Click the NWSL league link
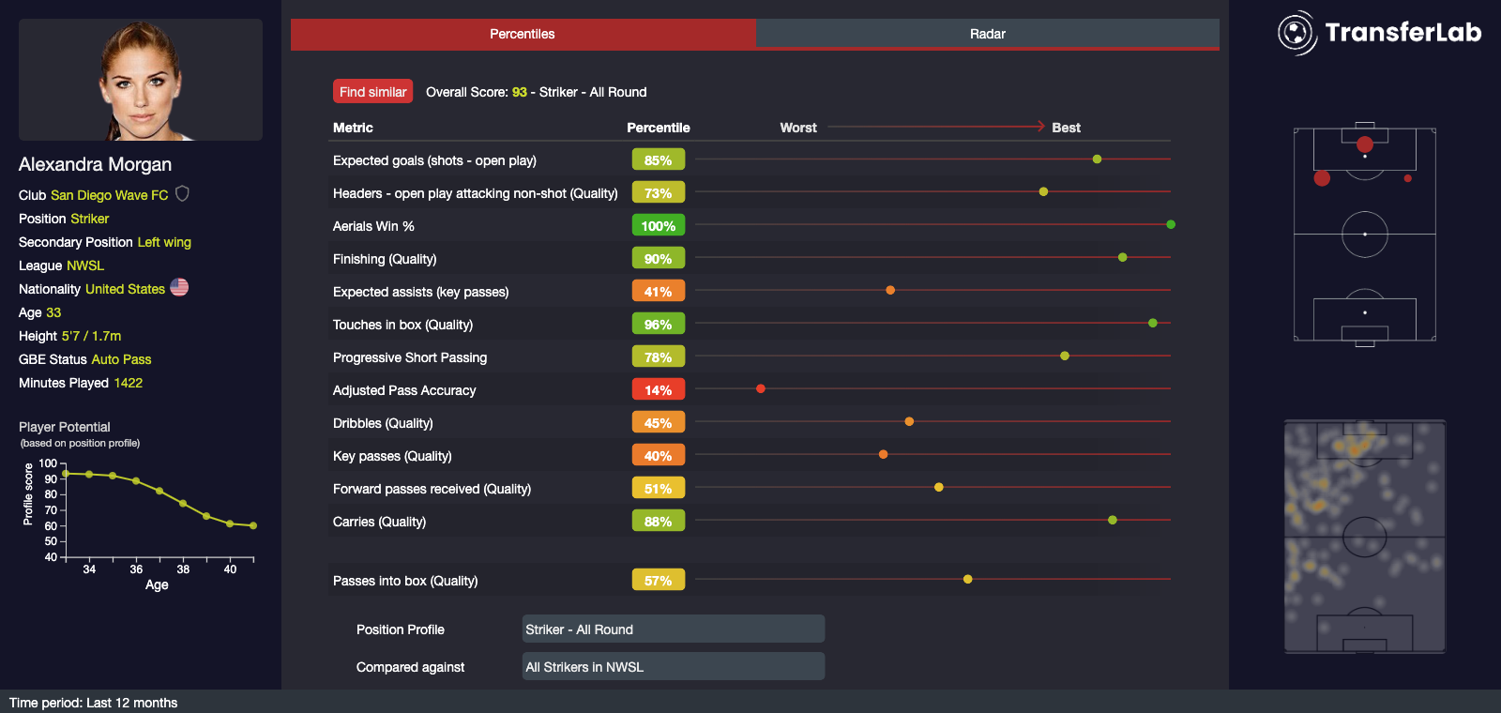The width and height of the screenshot is (1501, 713). coord(85,265)
